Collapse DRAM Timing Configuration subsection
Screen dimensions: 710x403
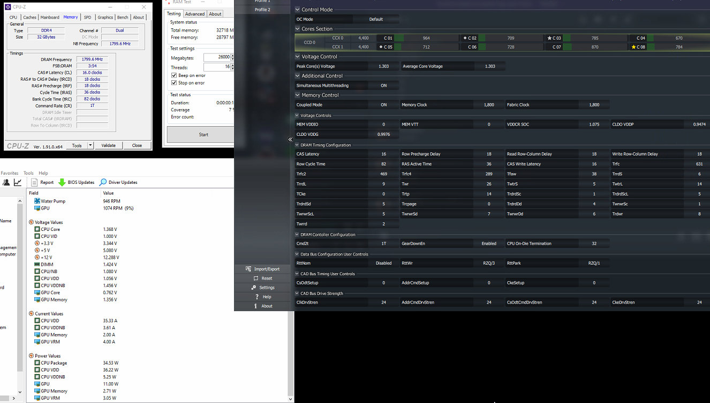pos(297,145)
